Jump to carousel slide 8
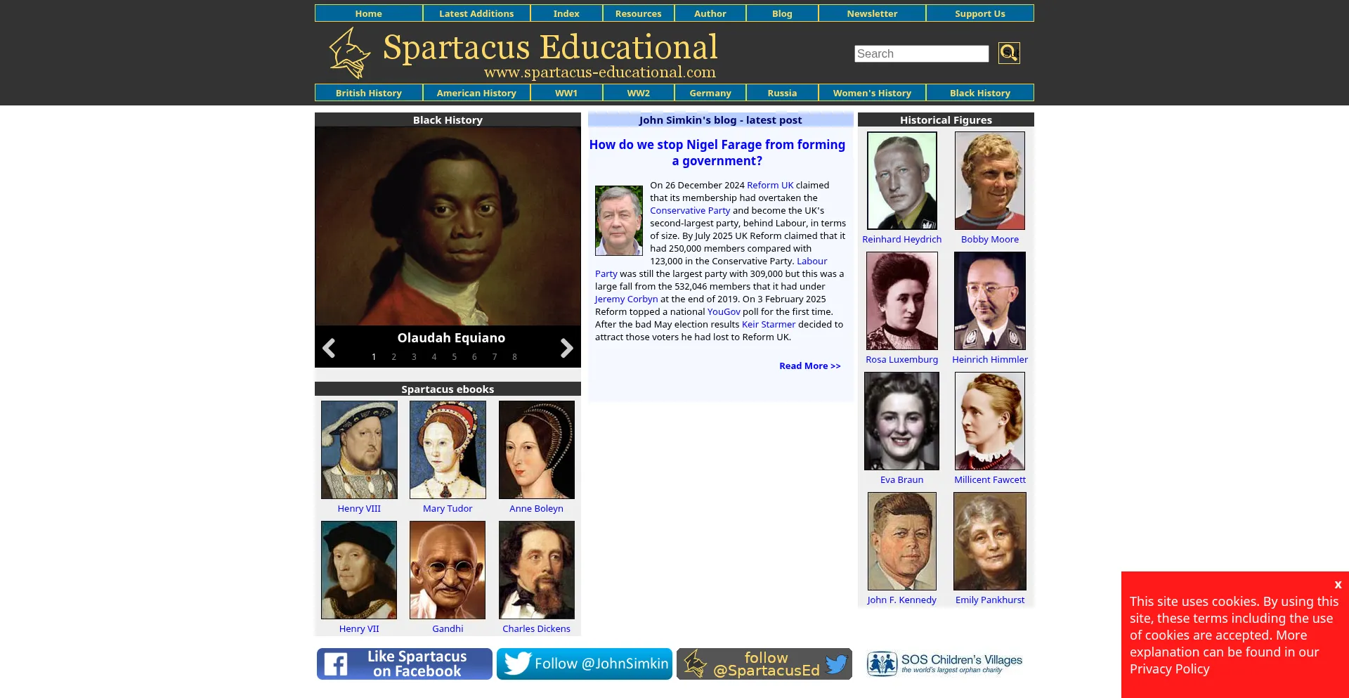1349x698 pixels. point(514,357)
